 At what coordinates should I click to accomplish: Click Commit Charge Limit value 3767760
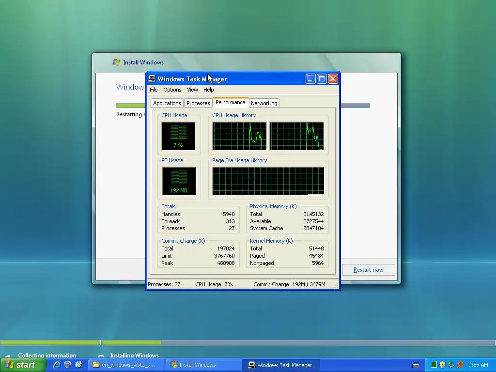225,256
